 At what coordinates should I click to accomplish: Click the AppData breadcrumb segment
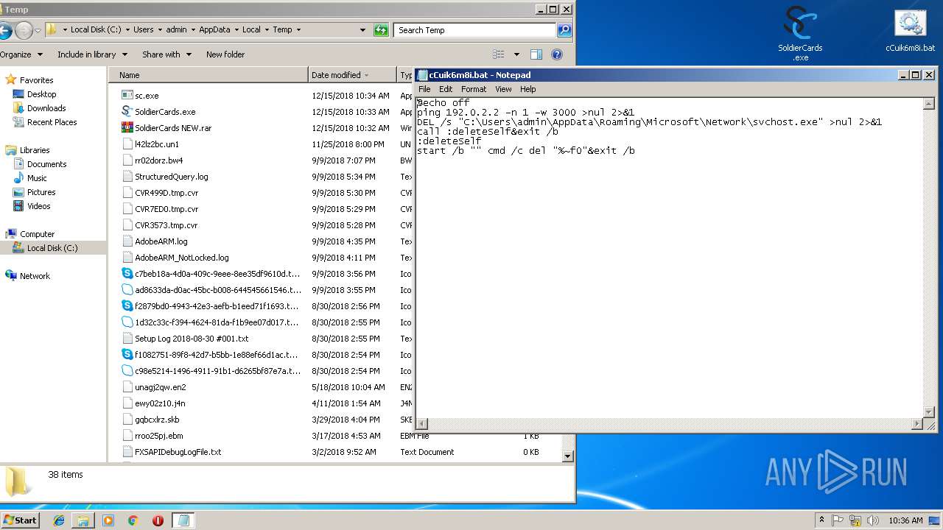214,30
